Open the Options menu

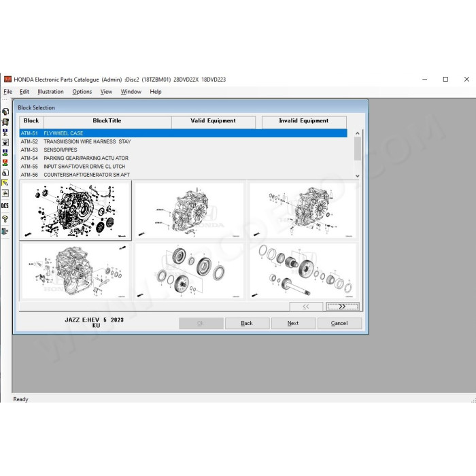[x=82, y=92]
